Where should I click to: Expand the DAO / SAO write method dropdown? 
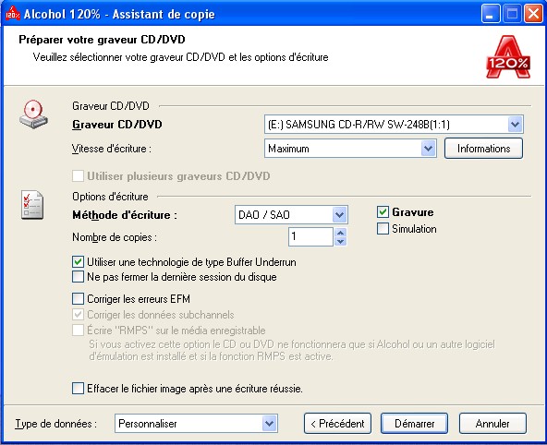pyautogui.click(x=340, y=215)
